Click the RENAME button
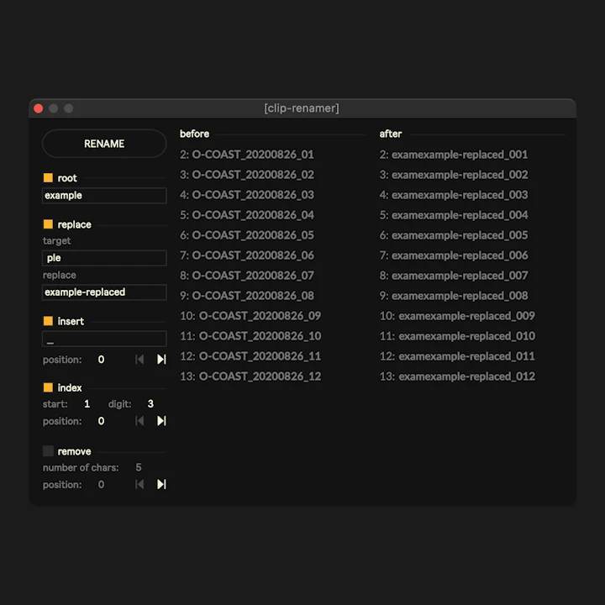This screenshot has width=605, height=605. [x=104, y=144]
